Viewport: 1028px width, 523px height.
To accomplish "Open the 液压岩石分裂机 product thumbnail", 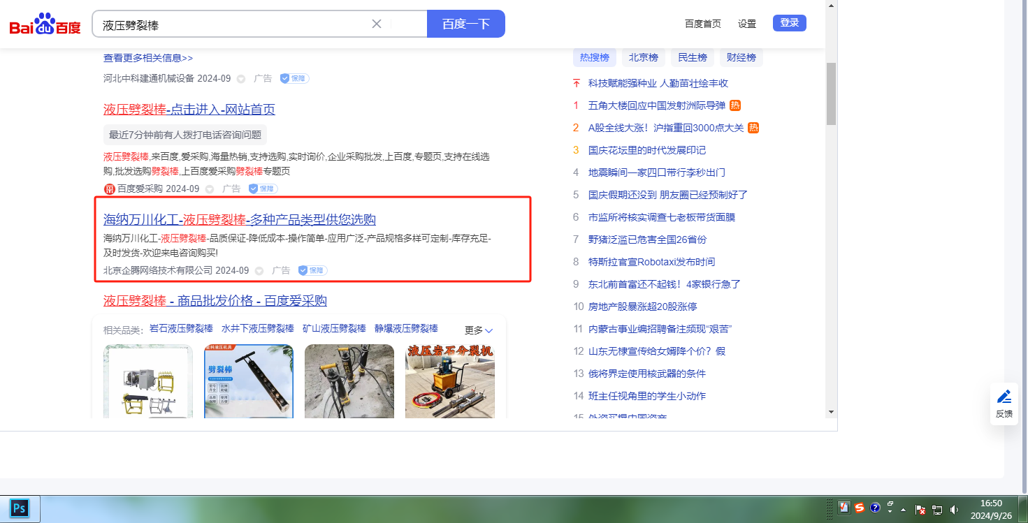I will [x=450, y=381].
